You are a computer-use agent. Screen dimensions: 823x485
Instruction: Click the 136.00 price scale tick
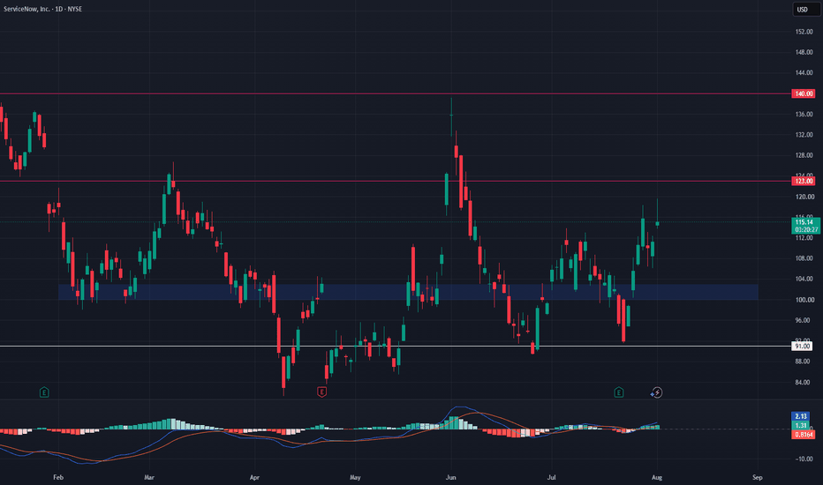click(x=804, y=115)
